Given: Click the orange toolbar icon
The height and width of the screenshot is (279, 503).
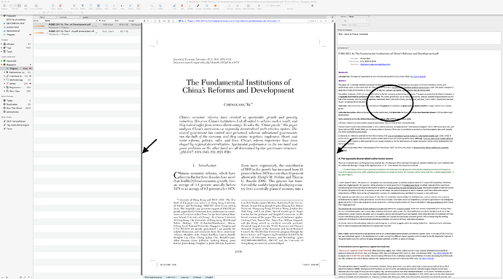Looking at the screenshot, I should click(216, 6).
